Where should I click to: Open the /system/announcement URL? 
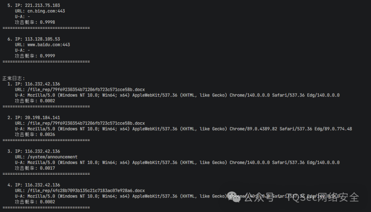[52, 157]
